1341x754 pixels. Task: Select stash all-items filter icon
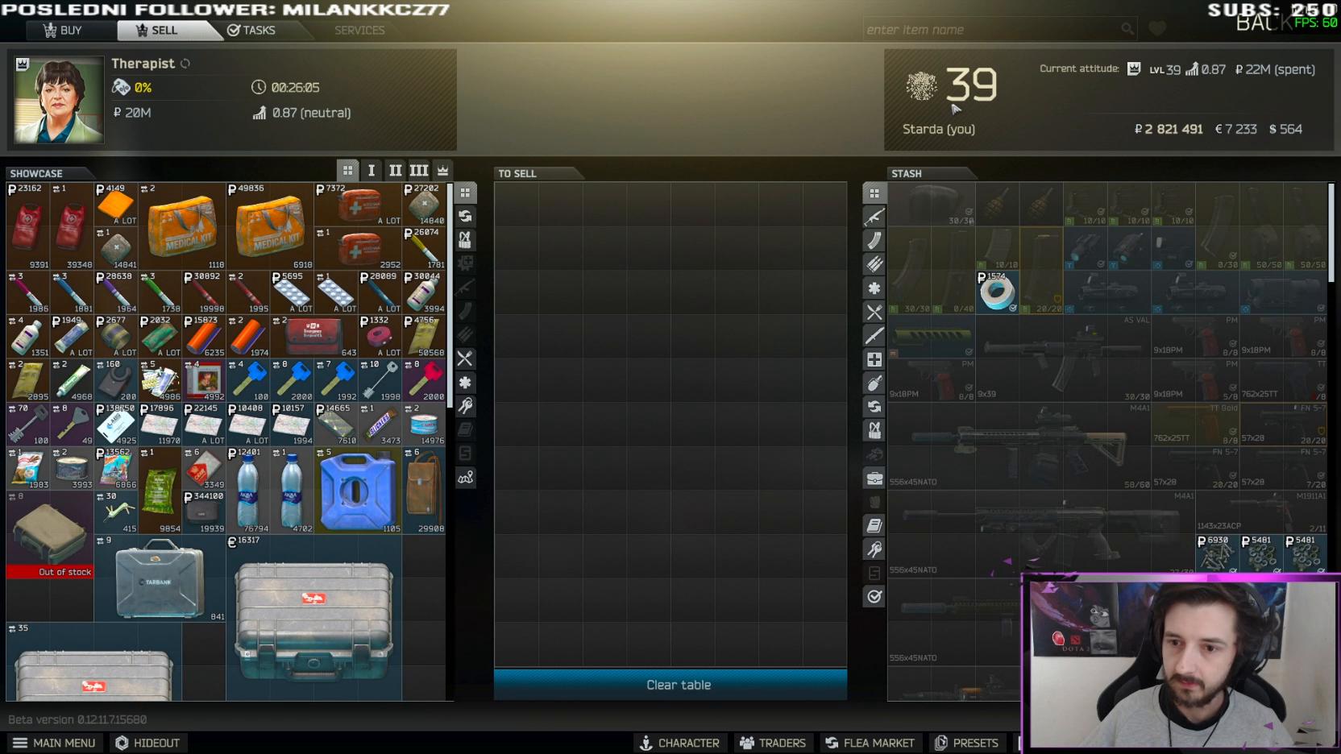tap(874, 193)
